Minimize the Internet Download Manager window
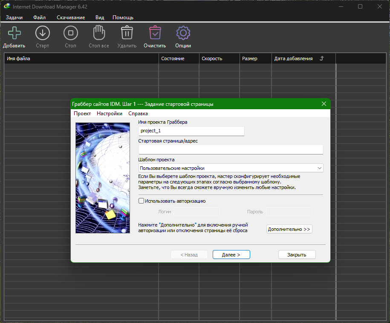This screenshot has height=323, width=390. click(x=341, y=6)
